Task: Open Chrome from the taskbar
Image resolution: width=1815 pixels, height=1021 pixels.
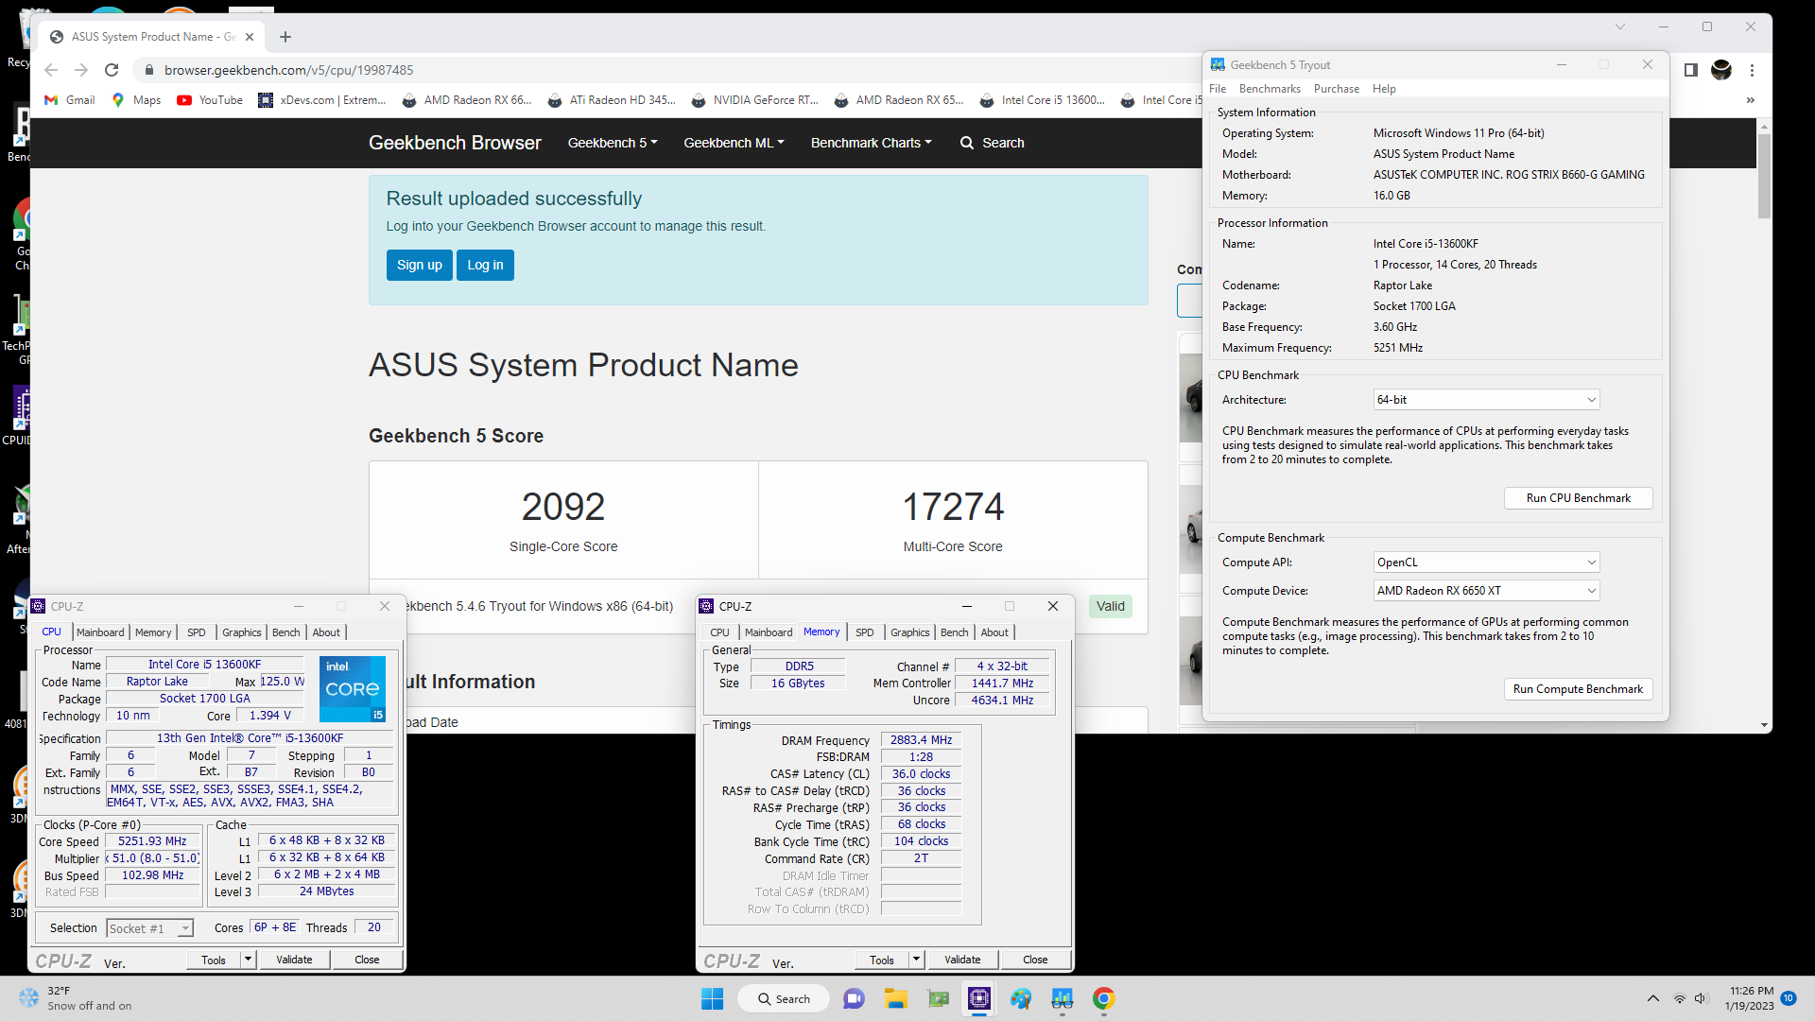Action: [x=1103, y=998]
